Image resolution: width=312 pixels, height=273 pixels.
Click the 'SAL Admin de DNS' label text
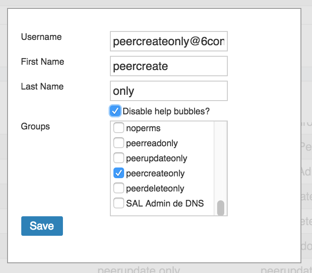[x=165, y=203]
